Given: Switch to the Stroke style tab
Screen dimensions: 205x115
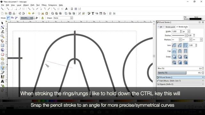Looking at the screenshot, I should (182, 27).
